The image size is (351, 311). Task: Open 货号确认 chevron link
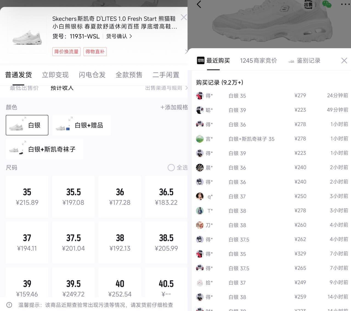coord(119,36)
